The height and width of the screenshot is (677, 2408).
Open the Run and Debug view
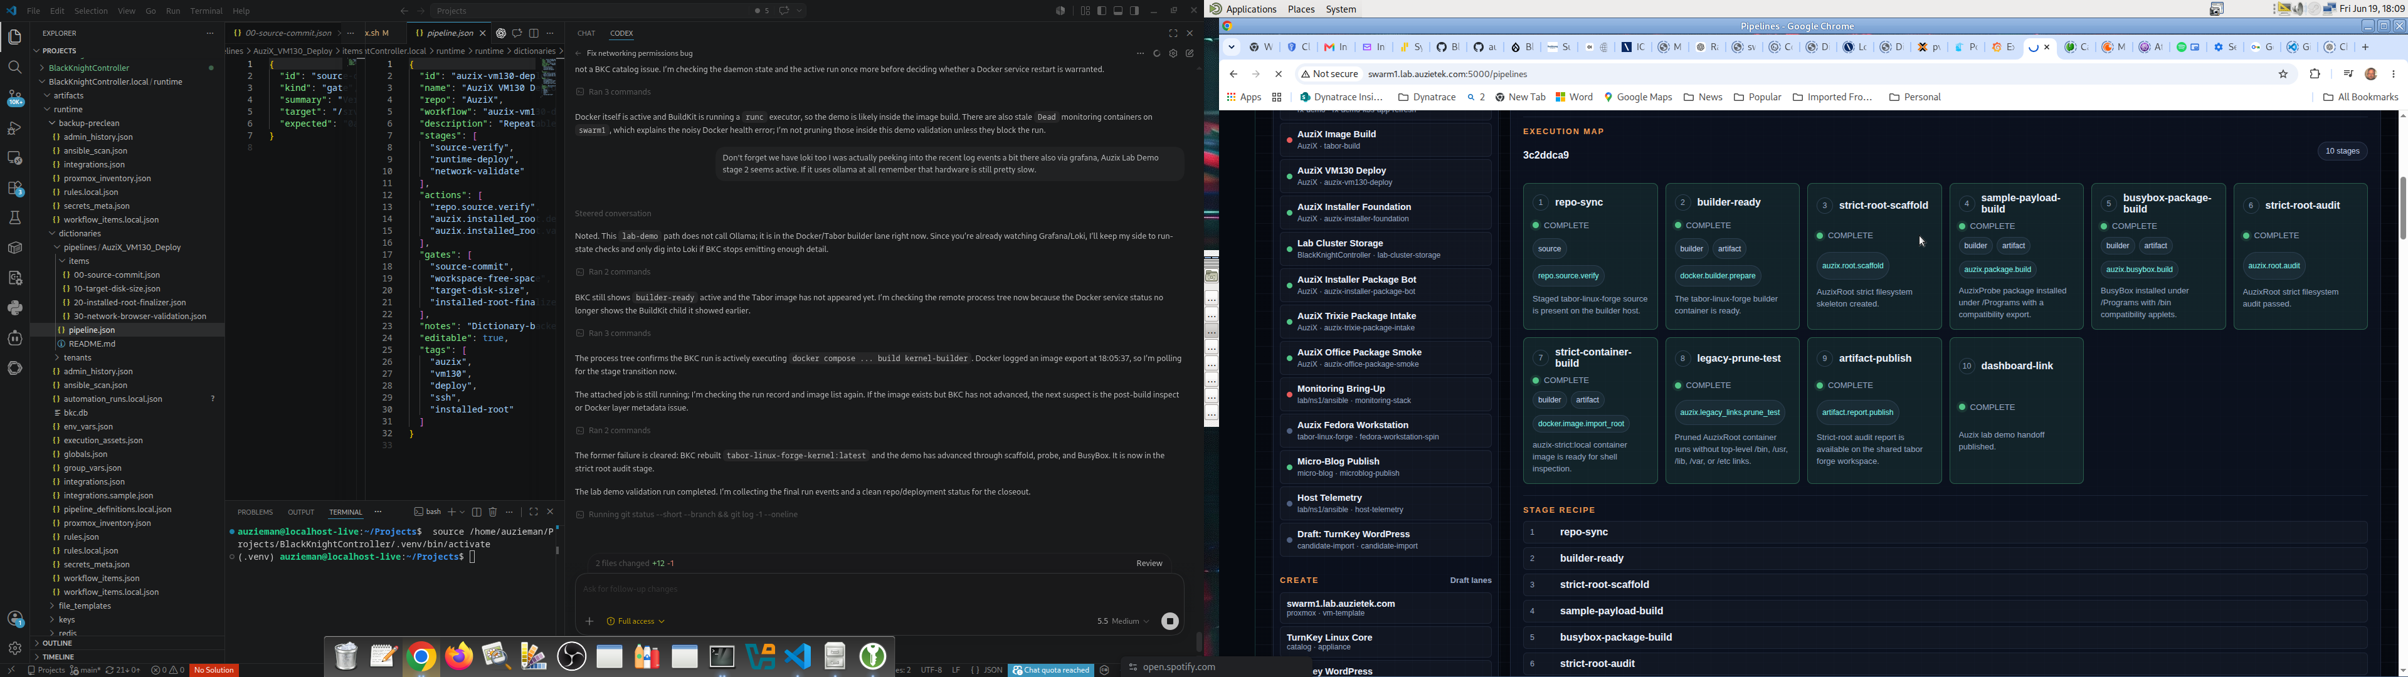pos(15,128)
